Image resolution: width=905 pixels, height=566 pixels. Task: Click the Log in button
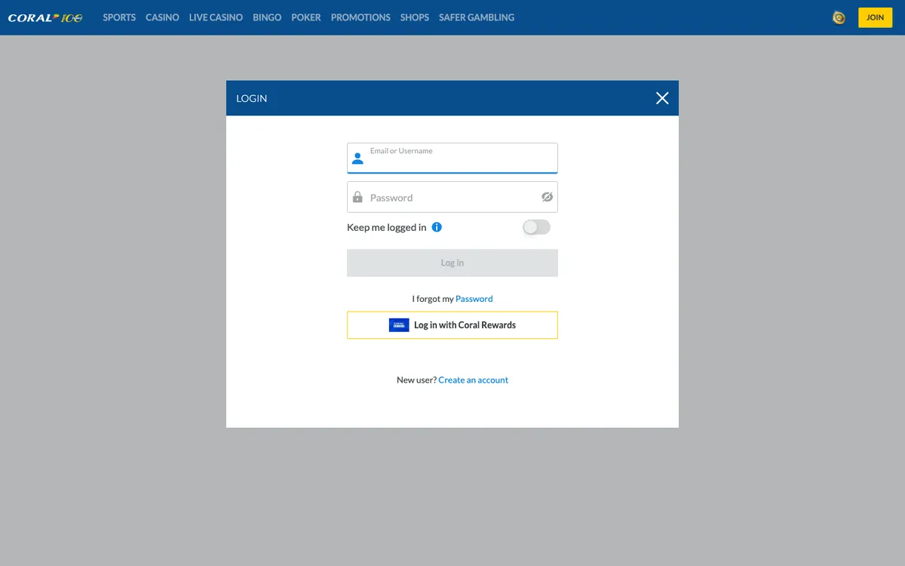tap(452, 263)
